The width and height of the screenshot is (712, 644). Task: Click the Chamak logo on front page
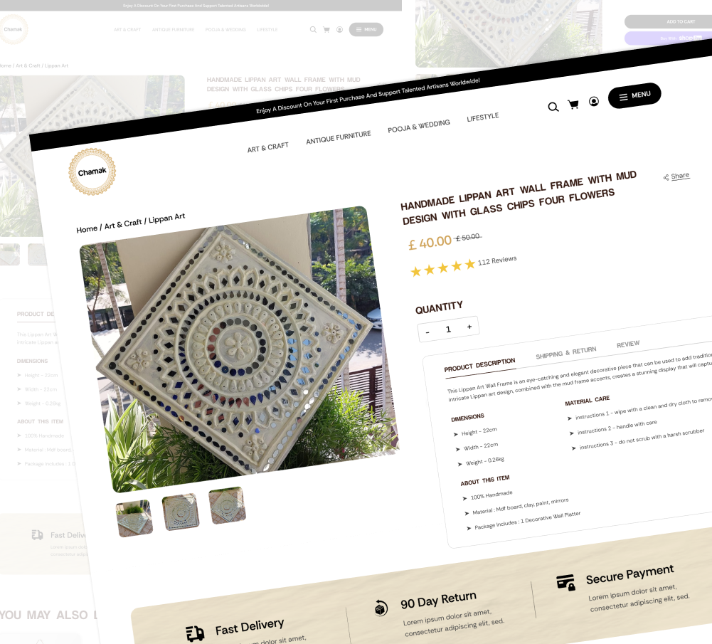click(92, 171)
